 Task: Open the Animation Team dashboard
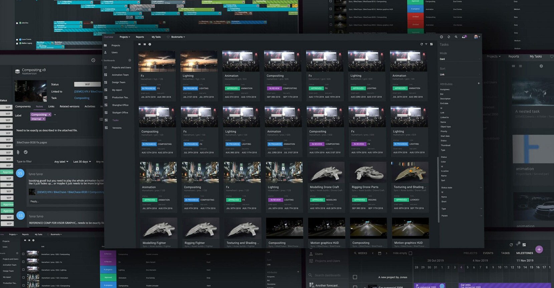pyautogui.click(x=120, y=75)
